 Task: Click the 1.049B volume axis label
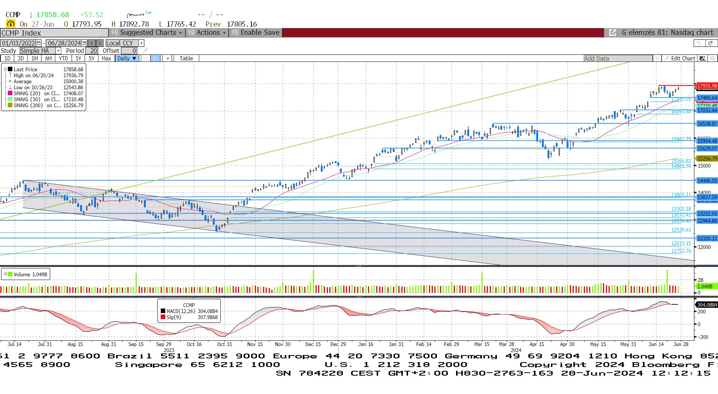(707, 286)
